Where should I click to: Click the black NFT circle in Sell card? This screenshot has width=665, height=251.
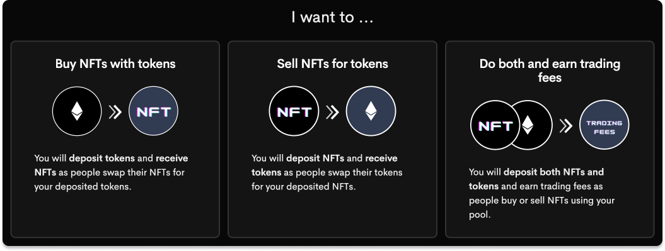point(294,111)
